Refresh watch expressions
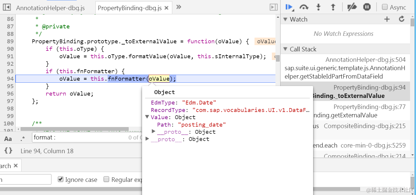Viewport: 416px width, 195px height. point(402,19)
